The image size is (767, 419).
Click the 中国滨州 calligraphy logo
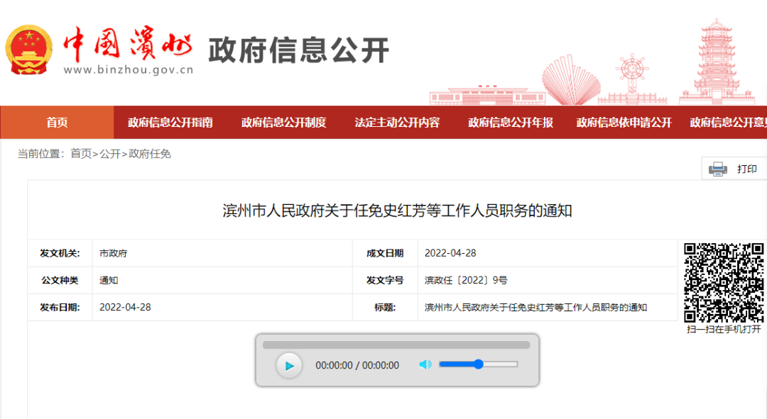(128, 43)
